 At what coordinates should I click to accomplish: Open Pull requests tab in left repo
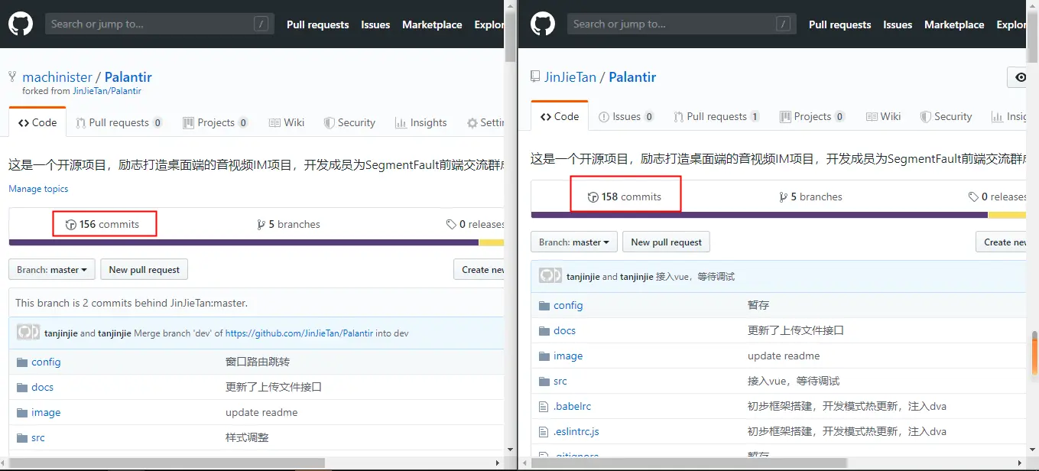119,122
